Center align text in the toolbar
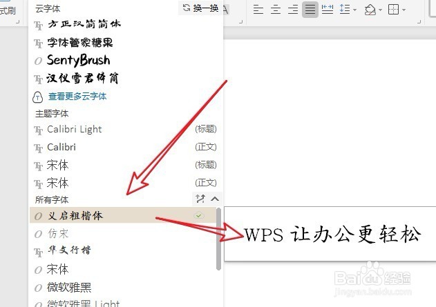 276,10
